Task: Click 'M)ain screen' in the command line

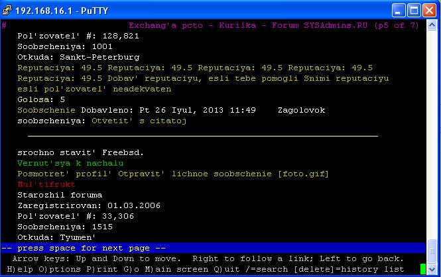Action: tap(176, 270)
